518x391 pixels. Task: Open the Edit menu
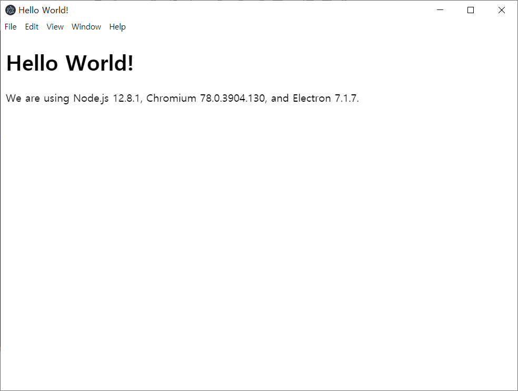click(x=32, y=27)
